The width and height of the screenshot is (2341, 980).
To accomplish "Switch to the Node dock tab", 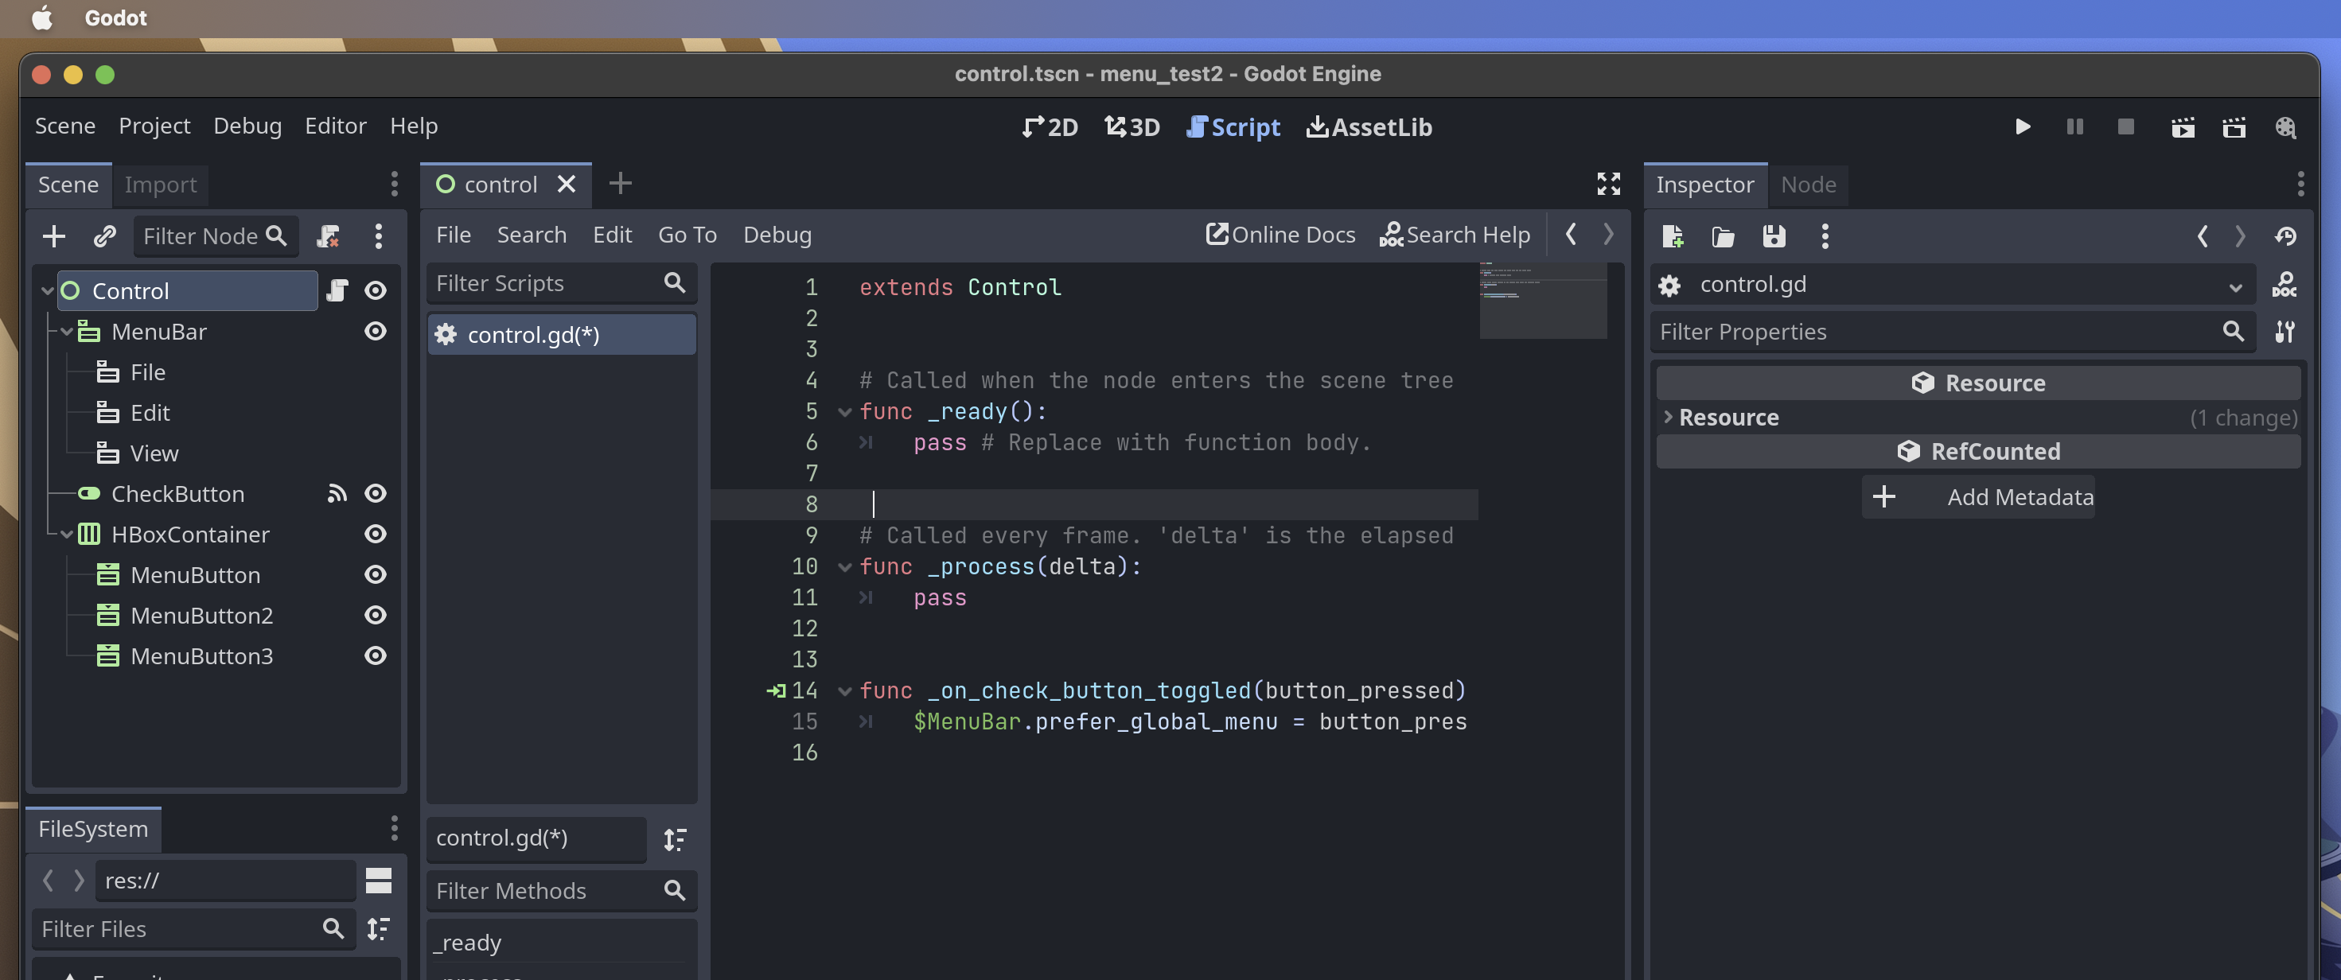I will point(1808,185).
